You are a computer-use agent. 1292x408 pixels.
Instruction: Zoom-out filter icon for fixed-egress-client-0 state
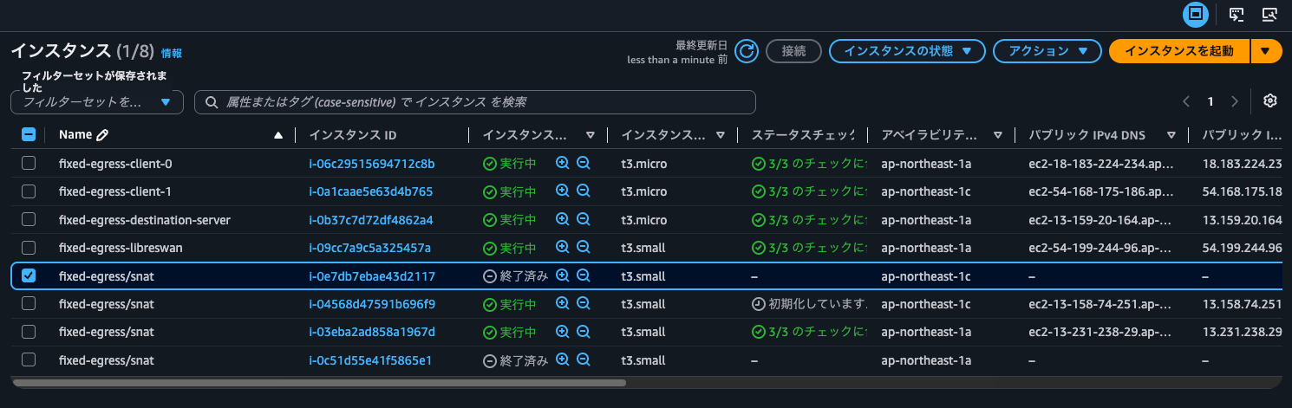tap(584, 163)
